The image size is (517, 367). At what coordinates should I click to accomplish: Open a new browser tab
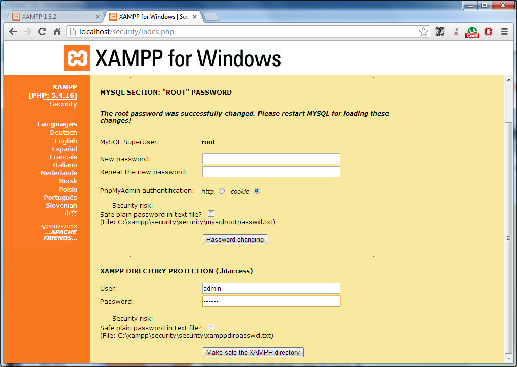point(211,17)
